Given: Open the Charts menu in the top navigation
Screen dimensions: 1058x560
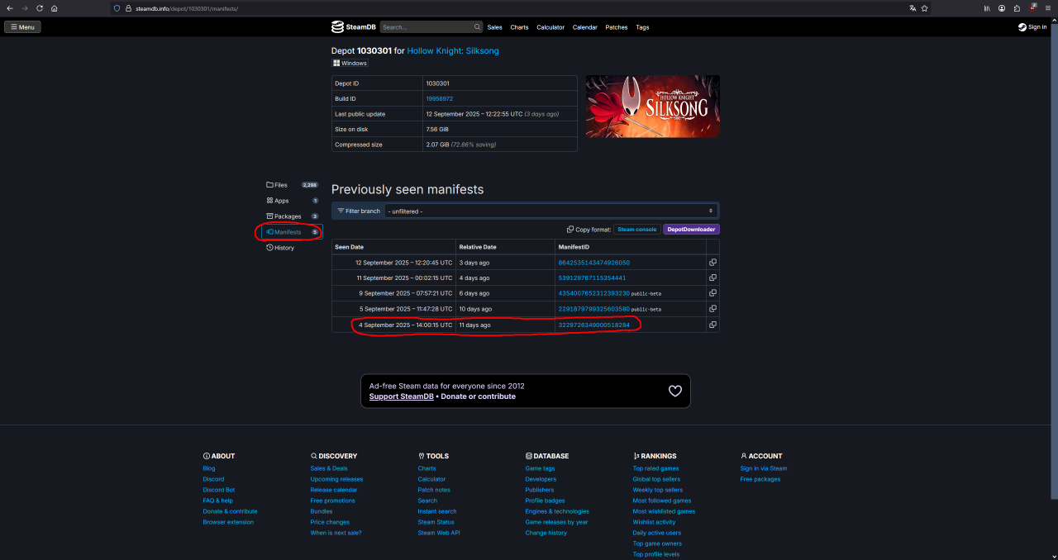Looking at the screenshot, I should point(519,27).
